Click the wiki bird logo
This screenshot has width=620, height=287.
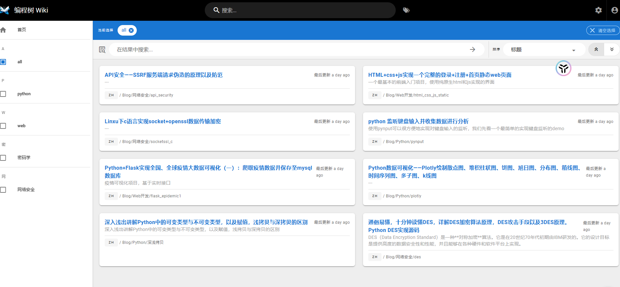(x=4, y=10)
